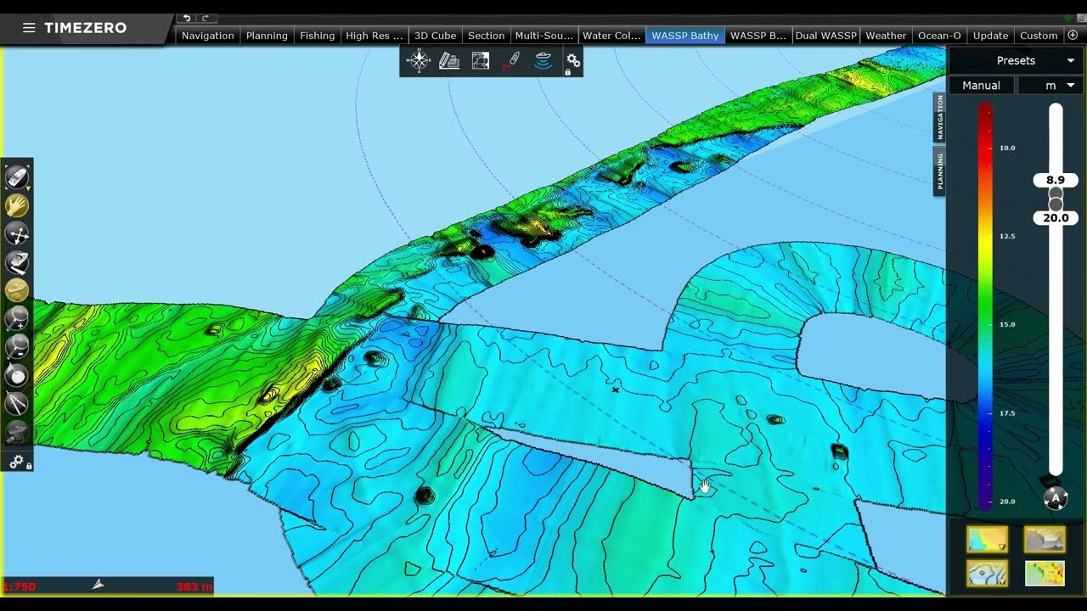The width and height of the screenshot is (1087, 611).
Task: Select the hand pan tool
Action: point(17,205)
